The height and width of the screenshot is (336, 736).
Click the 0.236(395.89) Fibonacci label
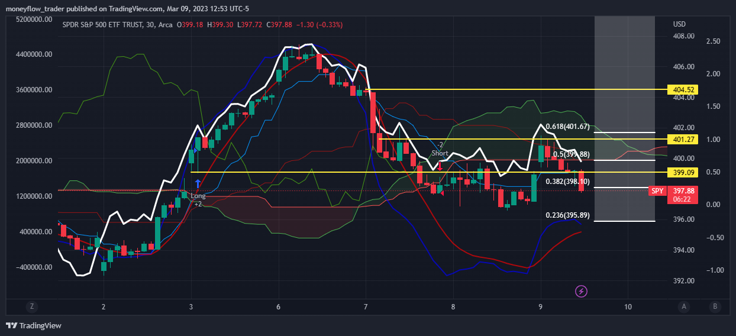coord(569,215)
